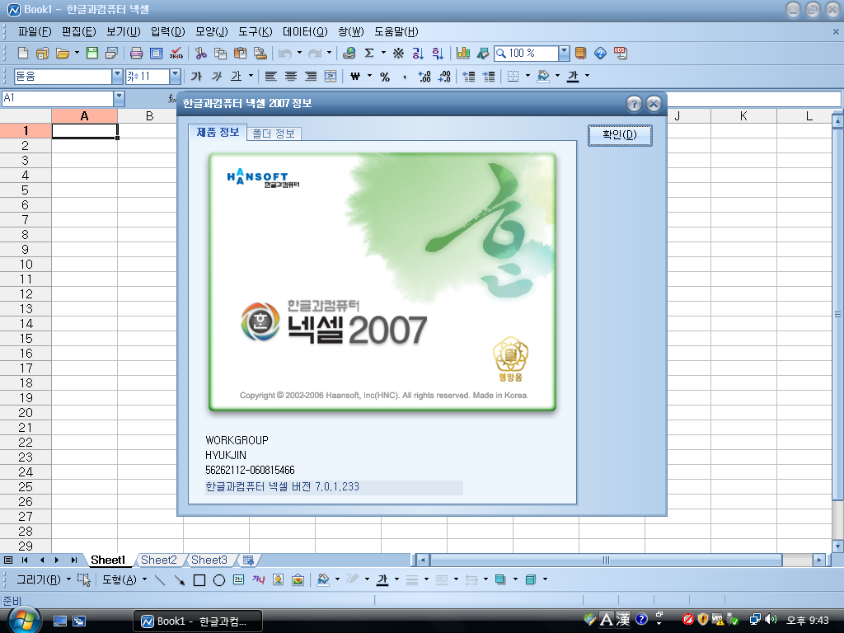
Task: Open currency style dropdown arrow
Action: coord(370,76)
